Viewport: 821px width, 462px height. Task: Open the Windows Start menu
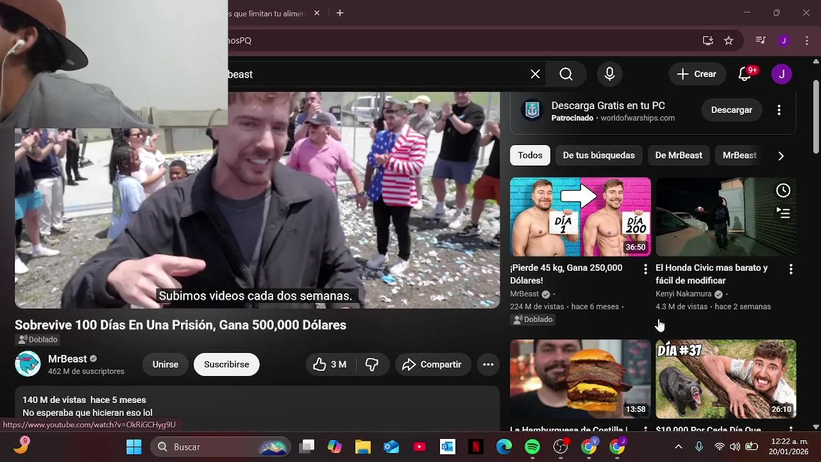[x=133, y=447]
